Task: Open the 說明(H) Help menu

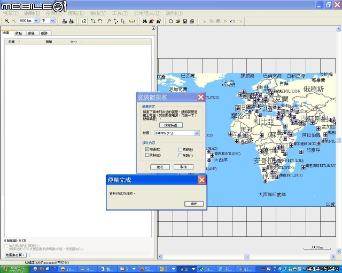Action: pyautogui.click(x=174, y=13)
